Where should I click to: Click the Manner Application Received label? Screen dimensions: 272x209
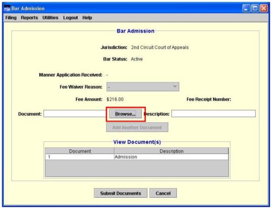(x=71, y=75)
